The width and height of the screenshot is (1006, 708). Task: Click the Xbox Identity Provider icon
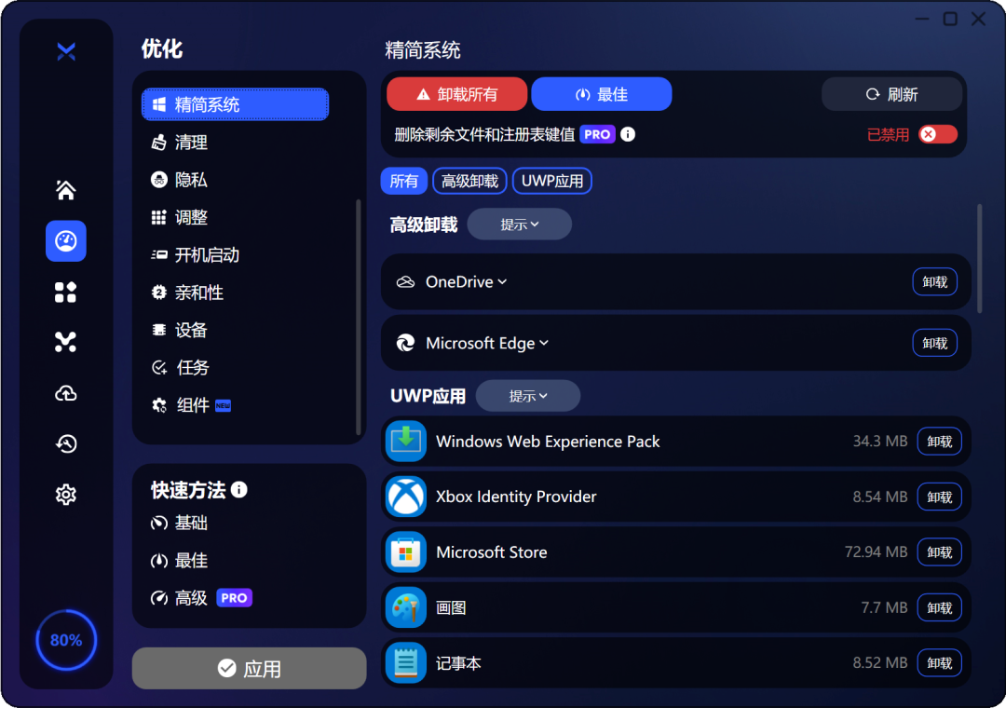tap(405, 497)
